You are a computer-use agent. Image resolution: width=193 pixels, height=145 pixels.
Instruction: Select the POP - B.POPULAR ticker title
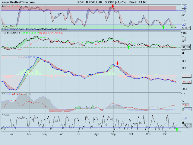point(90,2)
